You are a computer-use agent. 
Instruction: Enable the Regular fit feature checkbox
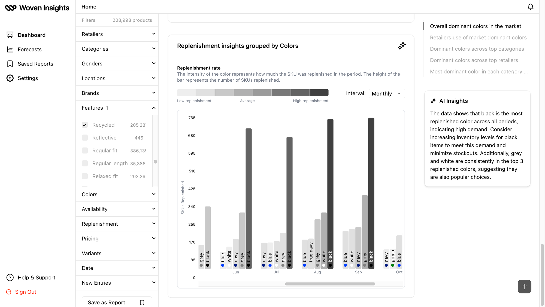(84, 151)
